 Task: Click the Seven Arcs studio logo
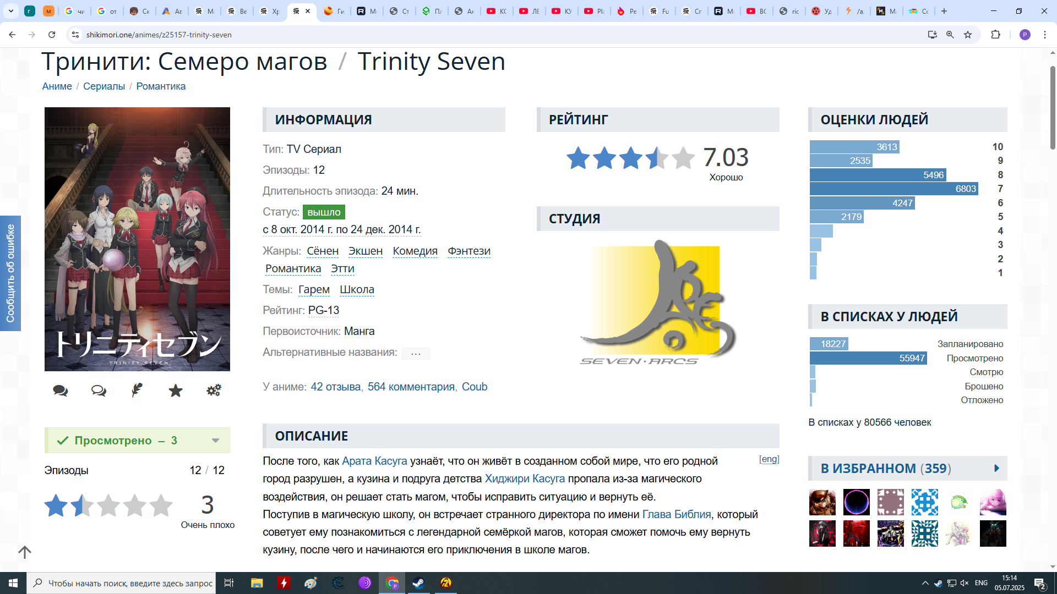coord(658,302)
